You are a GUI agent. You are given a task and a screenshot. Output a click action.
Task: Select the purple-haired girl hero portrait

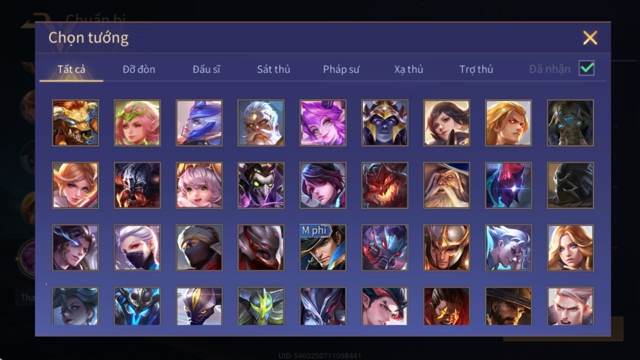[323, 123]
